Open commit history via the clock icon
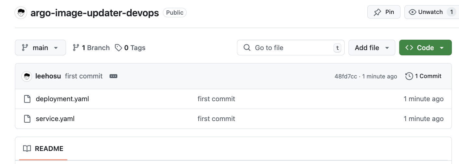Screen dimensions: 459x164 [x=409, y=76]
